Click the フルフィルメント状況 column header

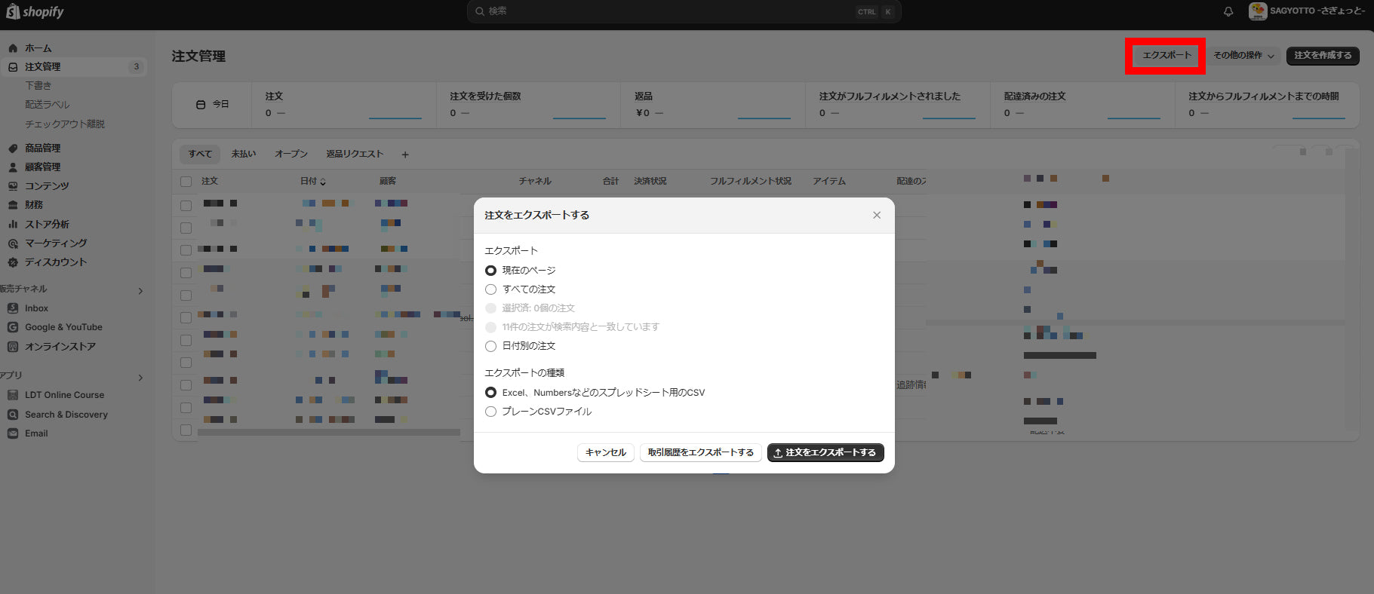coord(750,182)
